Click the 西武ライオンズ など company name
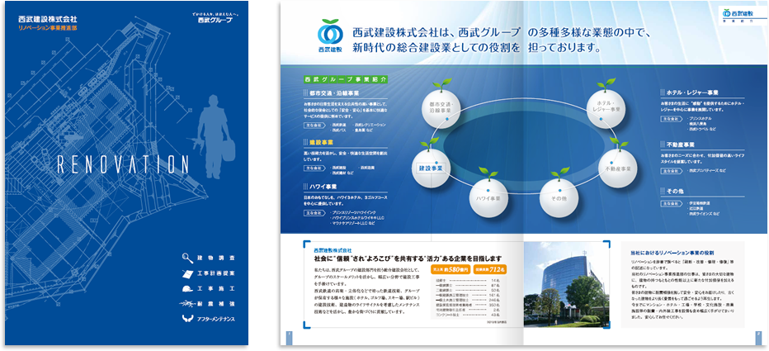Viewport: 769px width, 351px height. (x=703, y=214)
